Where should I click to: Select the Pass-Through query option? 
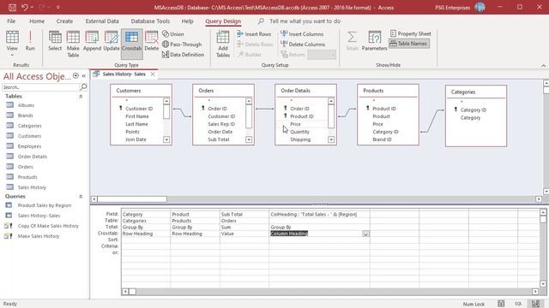pos(182,44)
